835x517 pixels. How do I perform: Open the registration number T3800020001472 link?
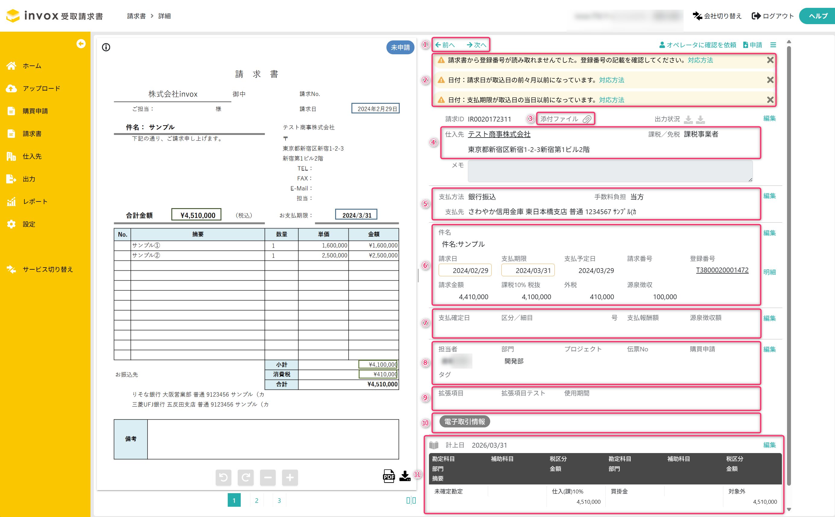pyautogui.click(x=722, y=270)
